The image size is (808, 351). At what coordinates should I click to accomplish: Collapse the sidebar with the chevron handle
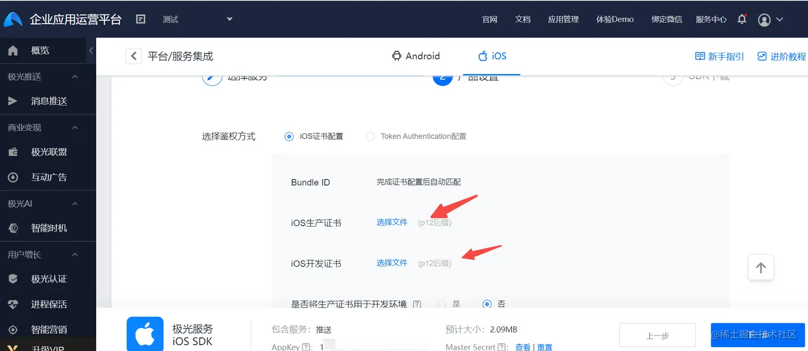point(91,50)
